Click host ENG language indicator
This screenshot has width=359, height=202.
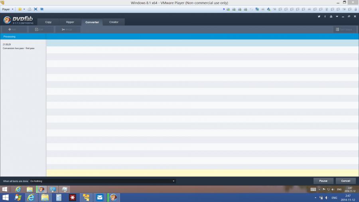click(335, 198)
